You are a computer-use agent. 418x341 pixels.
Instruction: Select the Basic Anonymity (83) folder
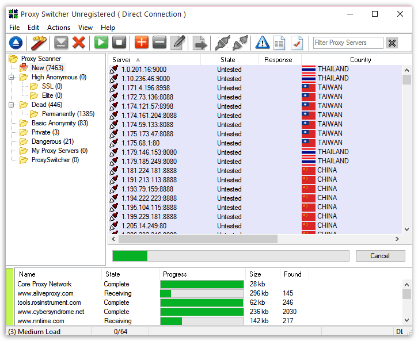point(59,123)
